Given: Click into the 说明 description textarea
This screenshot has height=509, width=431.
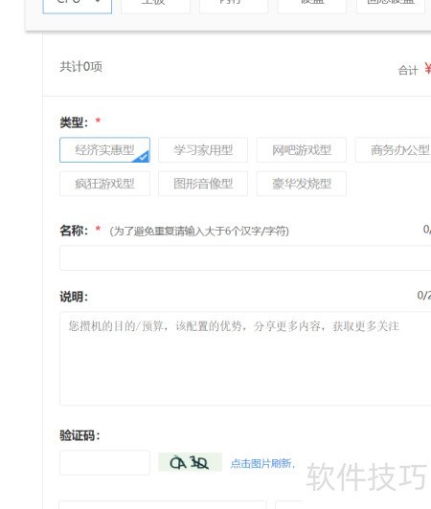Looking at the screenshot, I should pos(245,359).
